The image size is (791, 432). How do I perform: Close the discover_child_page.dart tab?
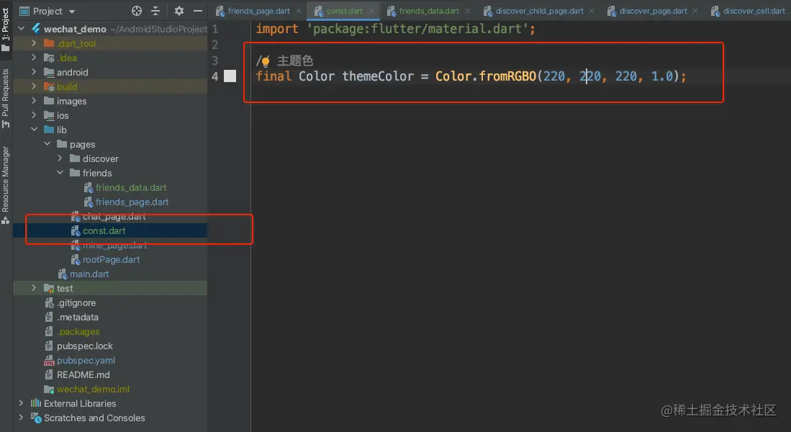click(x=592, y=11)
